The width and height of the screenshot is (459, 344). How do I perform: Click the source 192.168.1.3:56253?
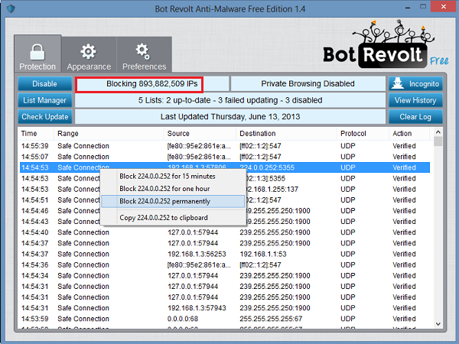tap(197, 254)
